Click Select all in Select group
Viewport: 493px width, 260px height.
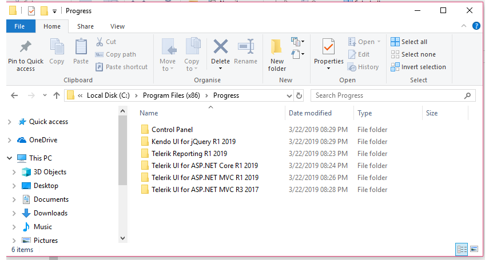coord(409,42)
